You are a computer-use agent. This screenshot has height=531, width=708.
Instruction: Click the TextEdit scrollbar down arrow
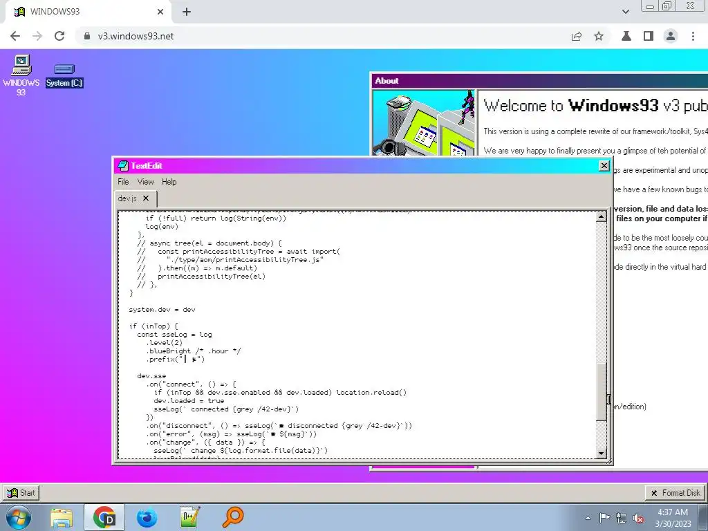[x=601, y=454]
